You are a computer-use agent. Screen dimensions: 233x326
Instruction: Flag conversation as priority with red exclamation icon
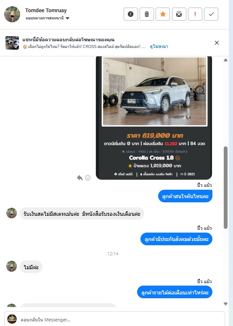click(195, 14)
